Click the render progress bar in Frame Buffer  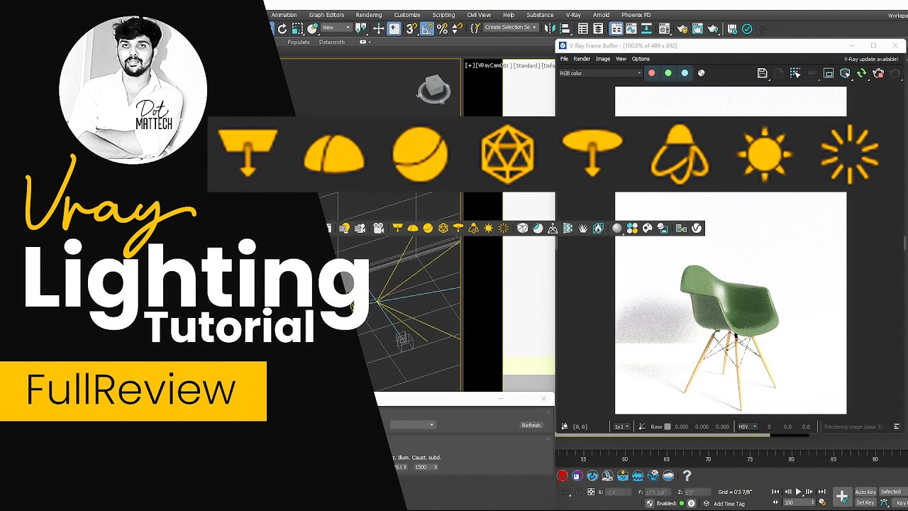pos(681,435)
